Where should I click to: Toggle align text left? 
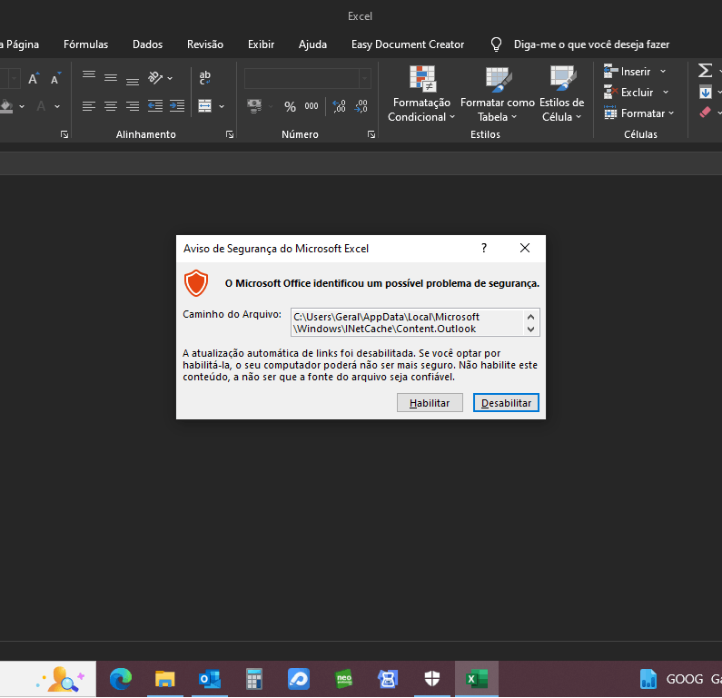[x=89, y=106]
